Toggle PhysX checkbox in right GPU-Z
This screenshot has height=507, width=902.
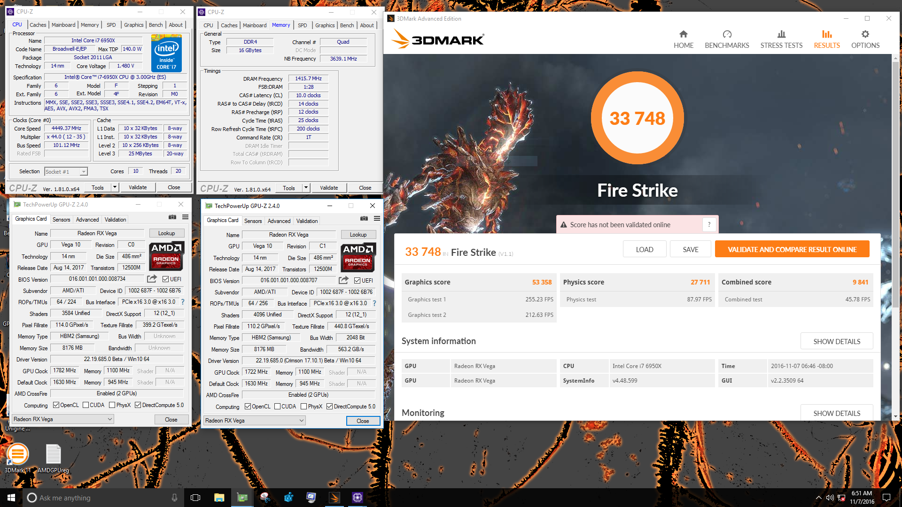[x=303, y=406]
